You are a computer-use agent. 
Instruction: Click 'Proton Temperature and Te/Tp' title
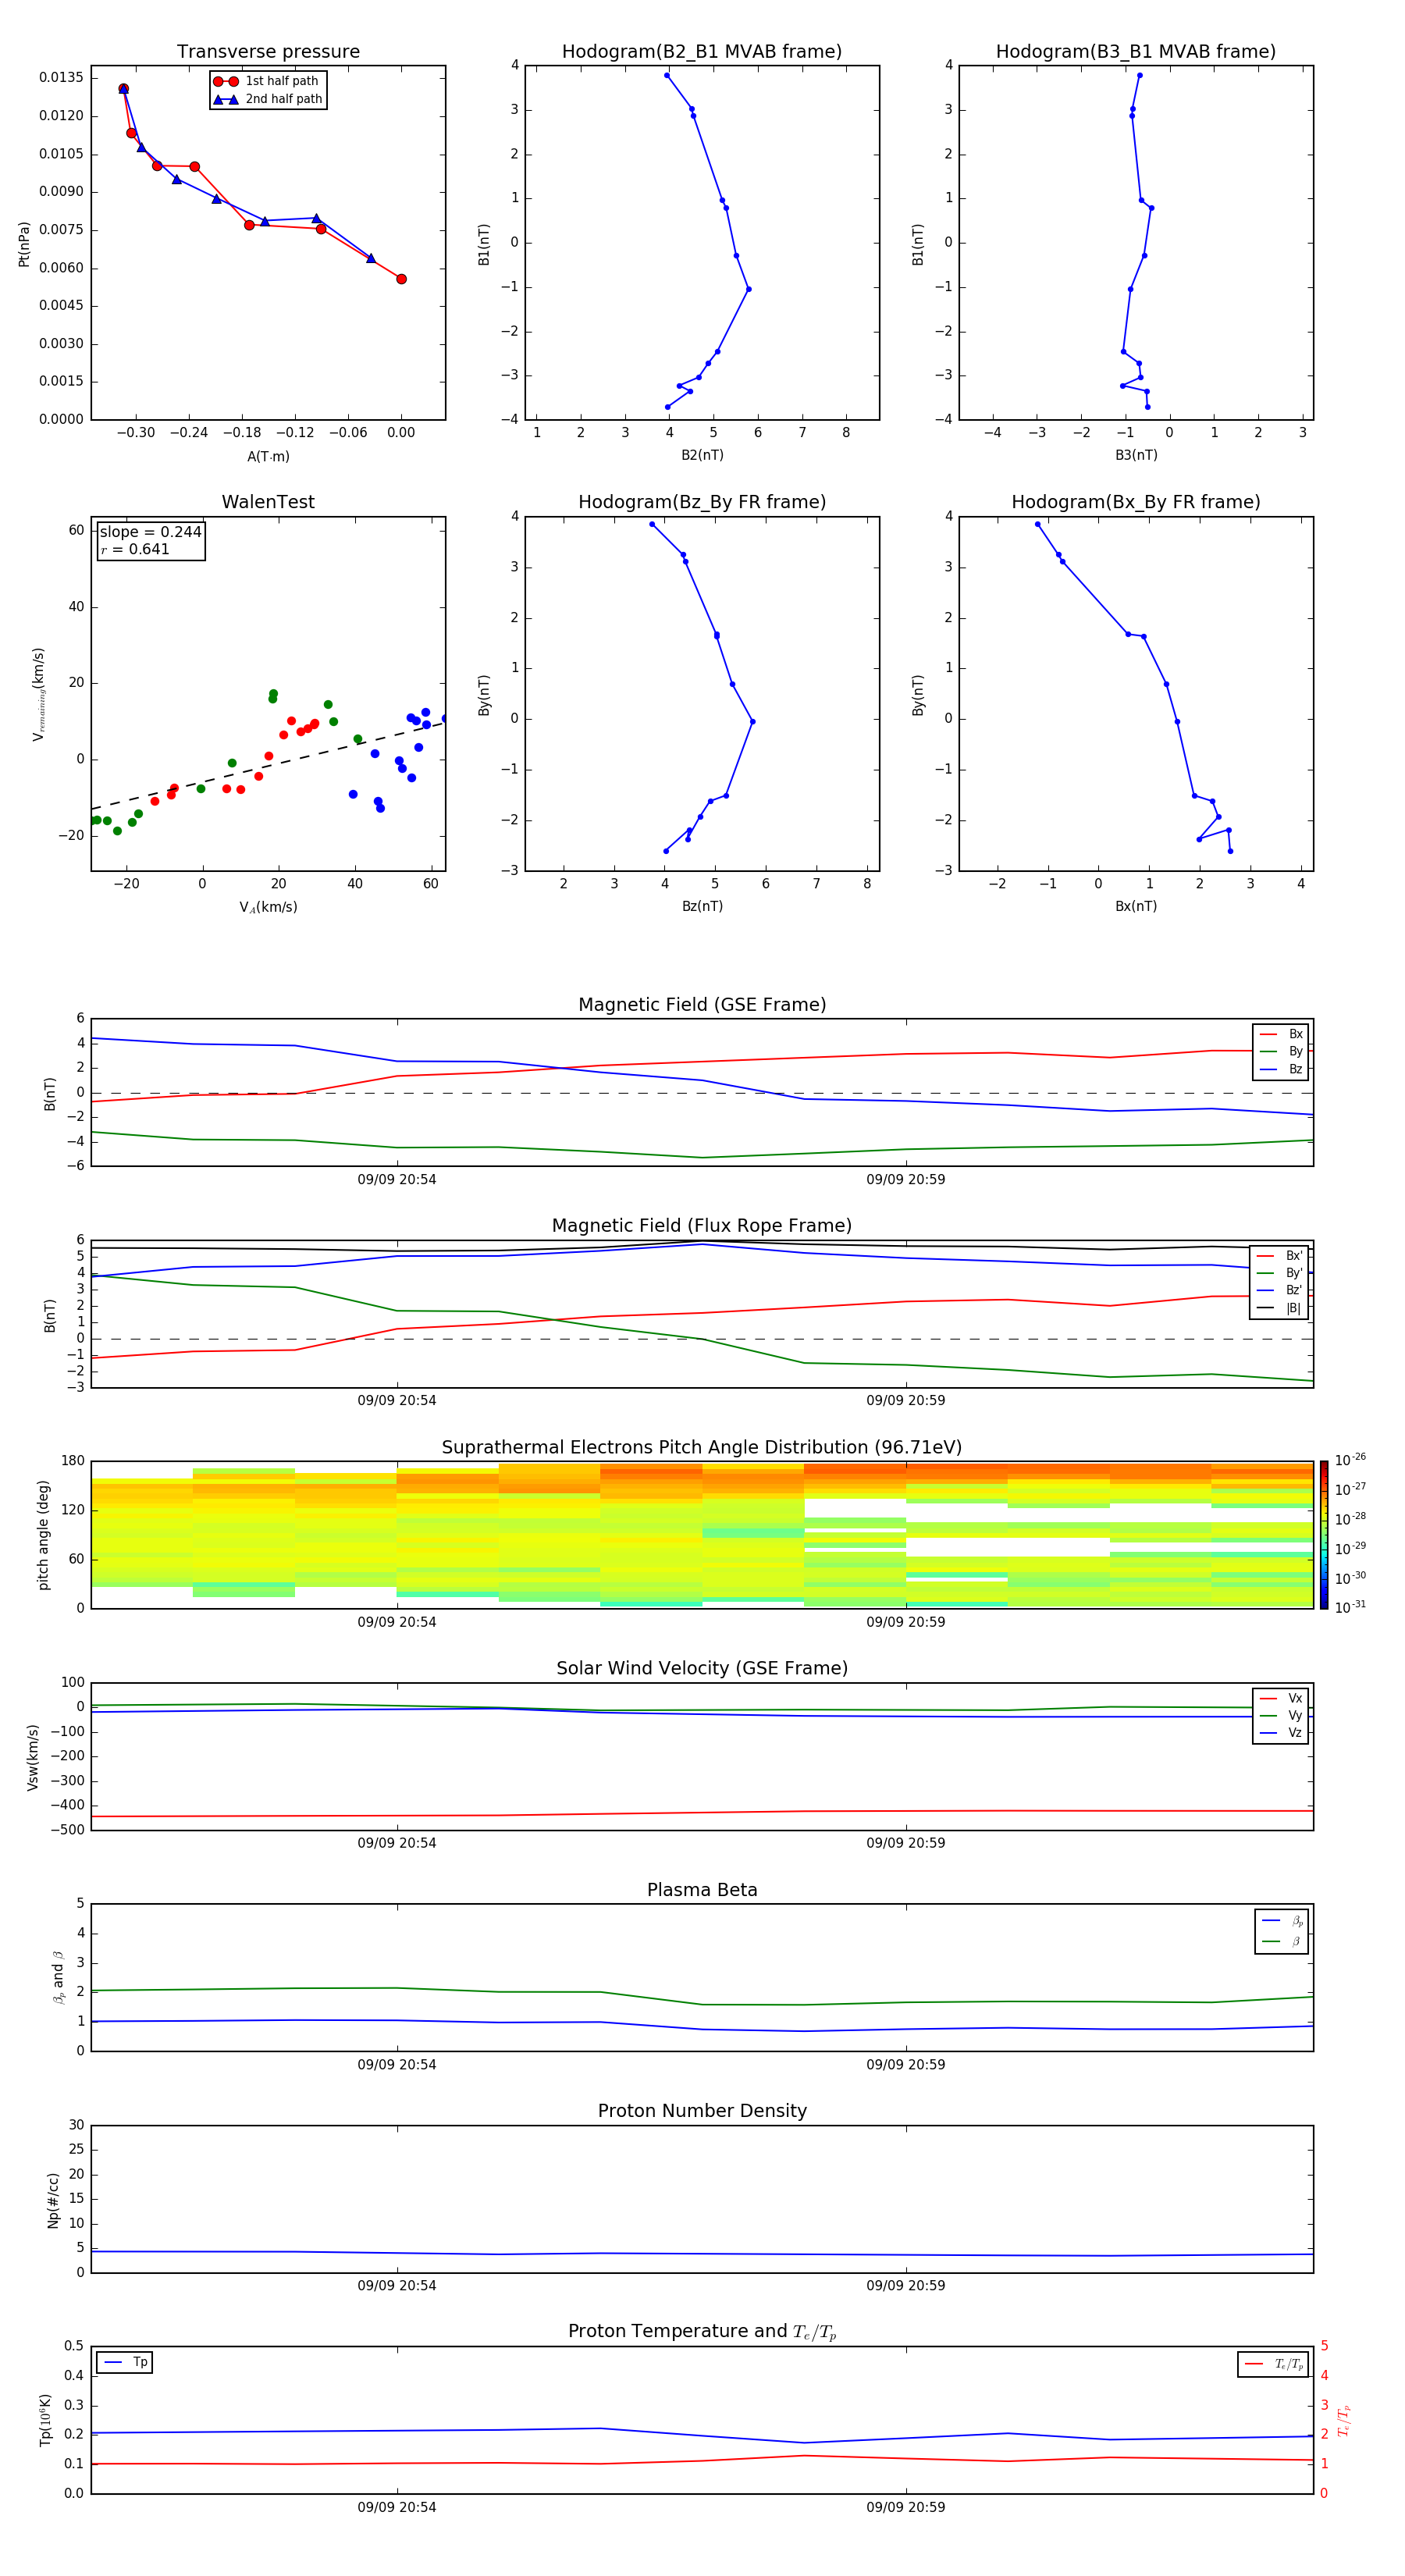pyautogui.click(x=702, y=2331)
